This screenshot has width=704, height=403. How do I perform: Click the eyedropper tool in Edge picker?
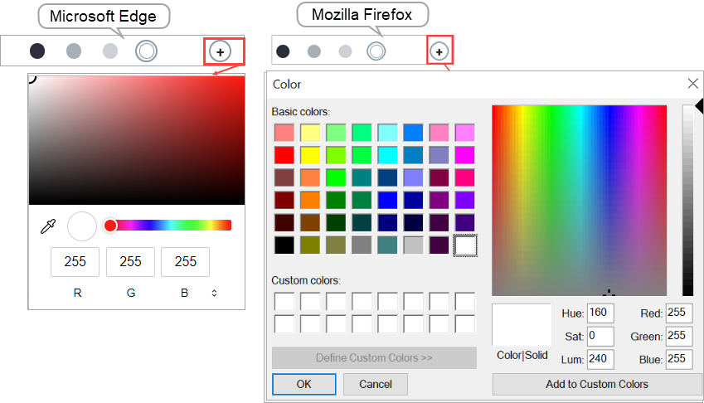(47, 226)
